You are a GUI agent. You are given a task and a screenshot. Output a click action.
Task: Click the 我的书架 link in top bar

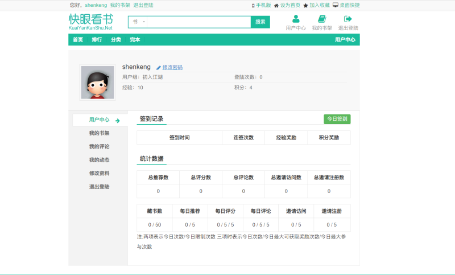tap(120, 5)
